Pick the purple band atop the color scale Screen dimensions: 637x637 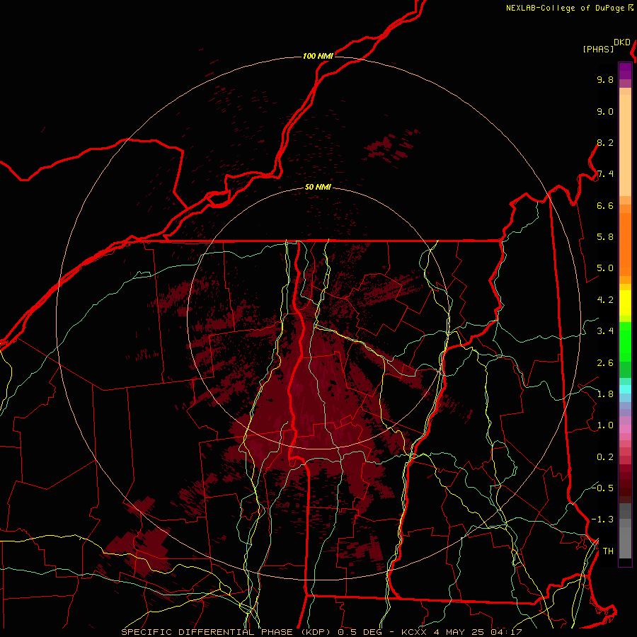(x=625, y=71)
